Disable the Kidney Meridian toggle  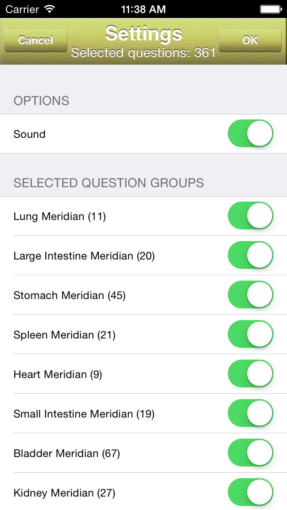(x=250, y=492)
